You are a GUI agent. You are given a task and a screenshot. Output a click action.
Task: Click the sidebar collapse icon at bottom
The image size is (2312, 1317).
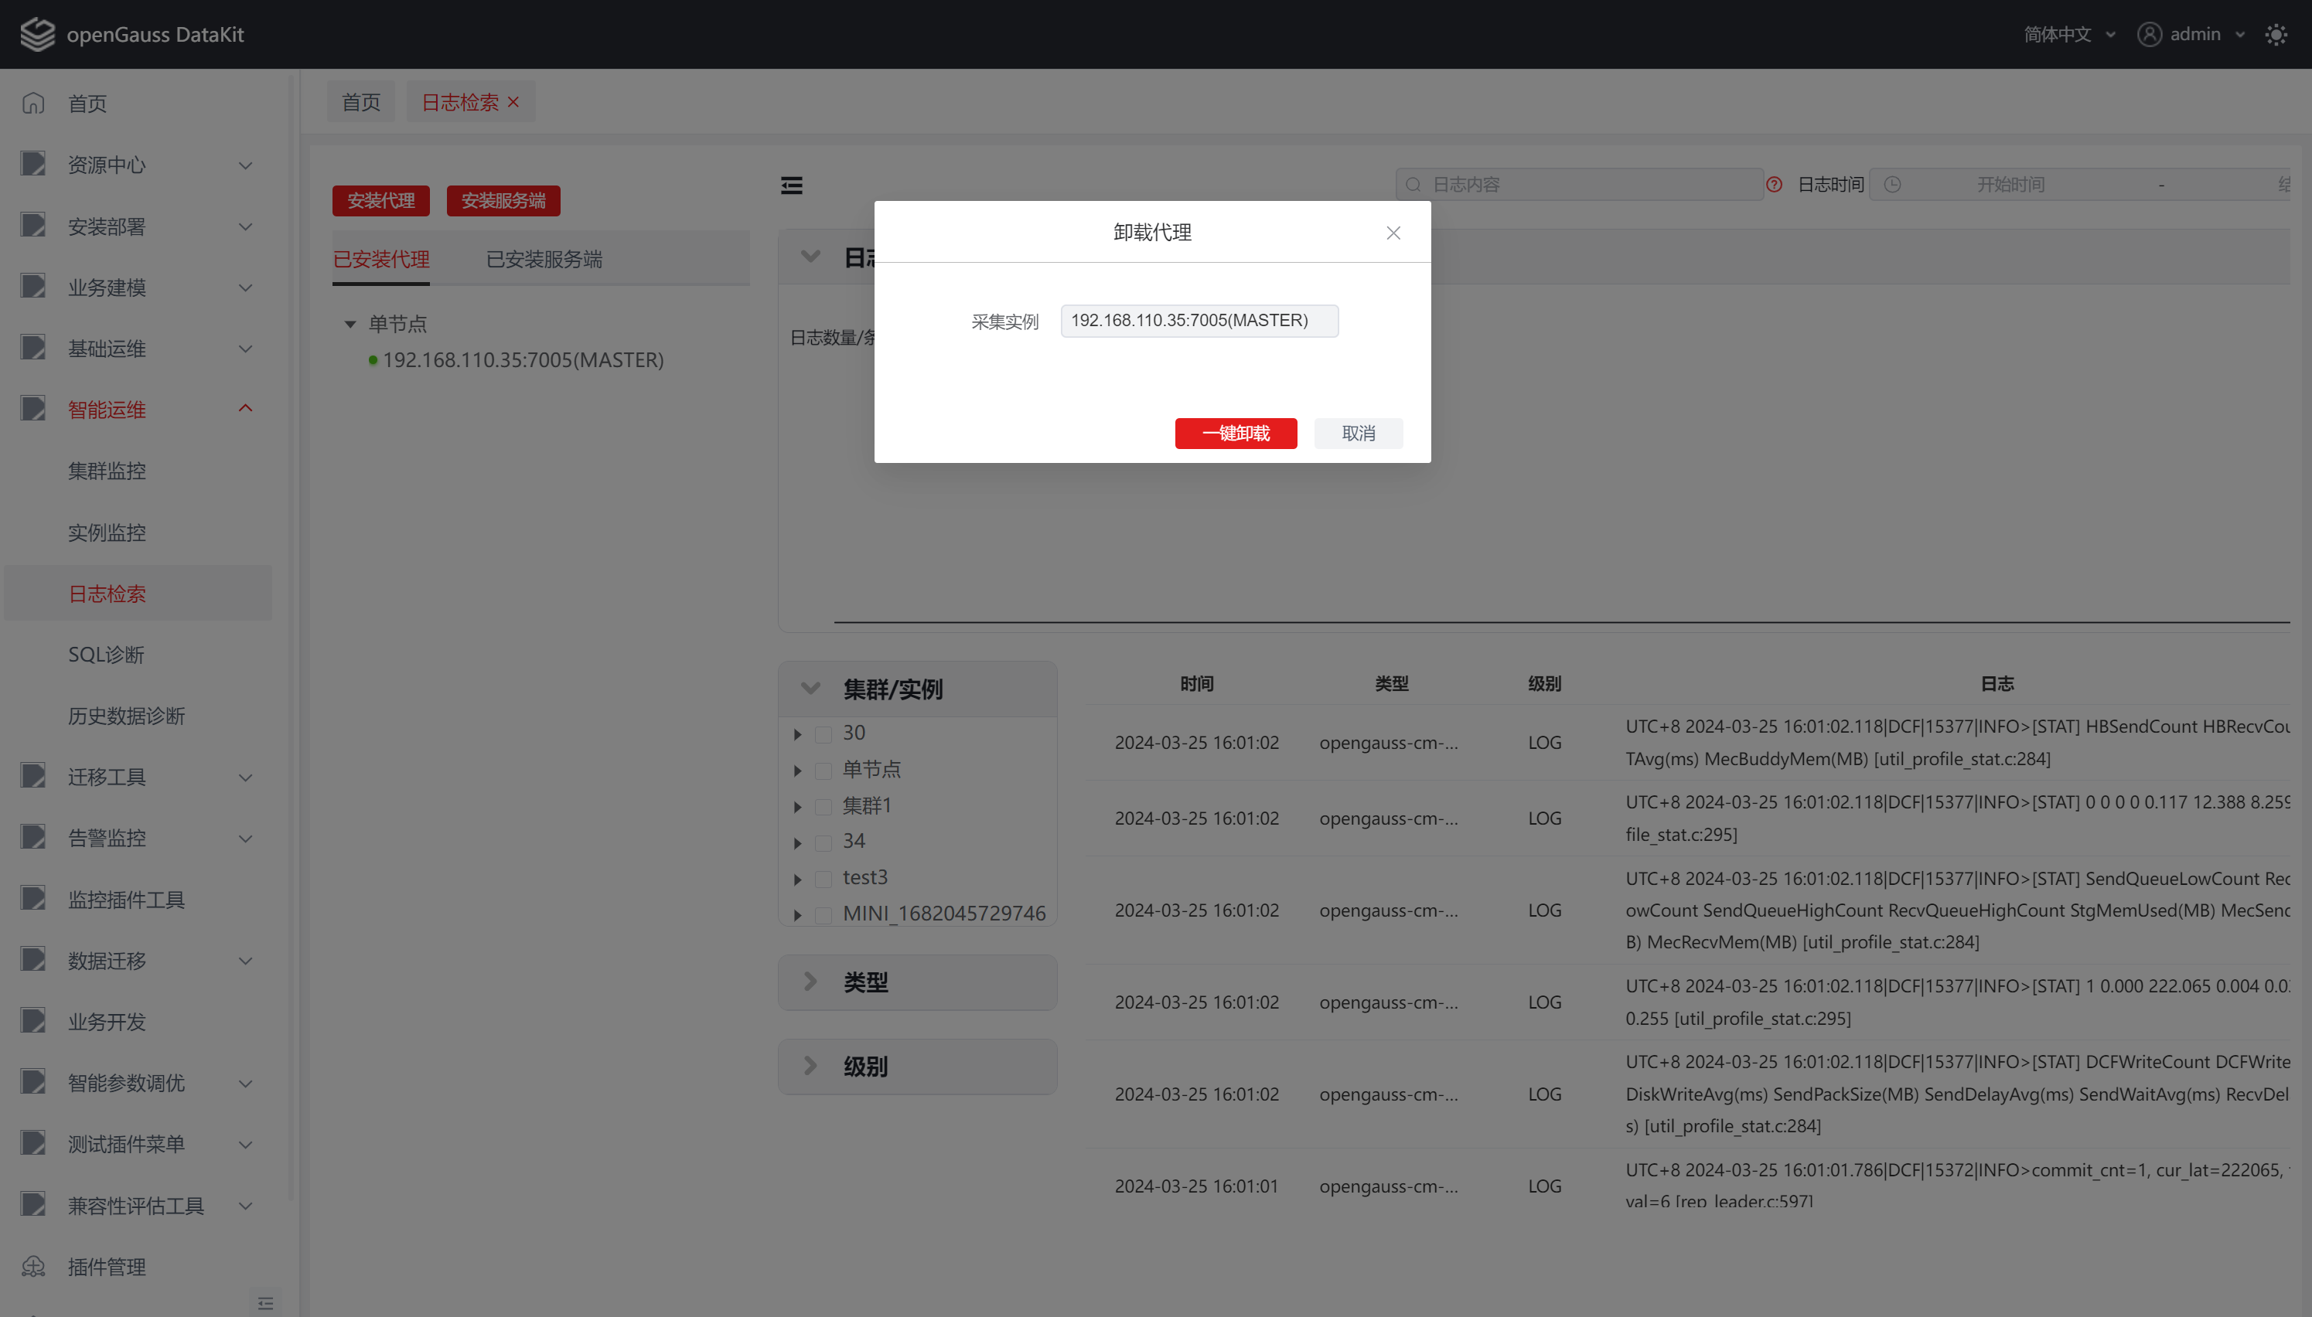coord(265,1302)
